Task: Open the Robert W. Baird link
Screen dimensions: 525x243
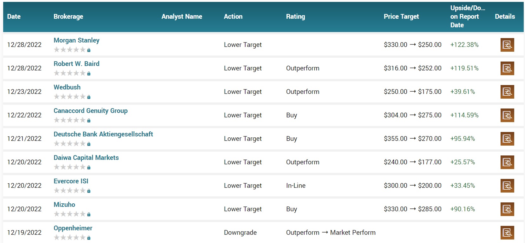Action: coord(76,64)
